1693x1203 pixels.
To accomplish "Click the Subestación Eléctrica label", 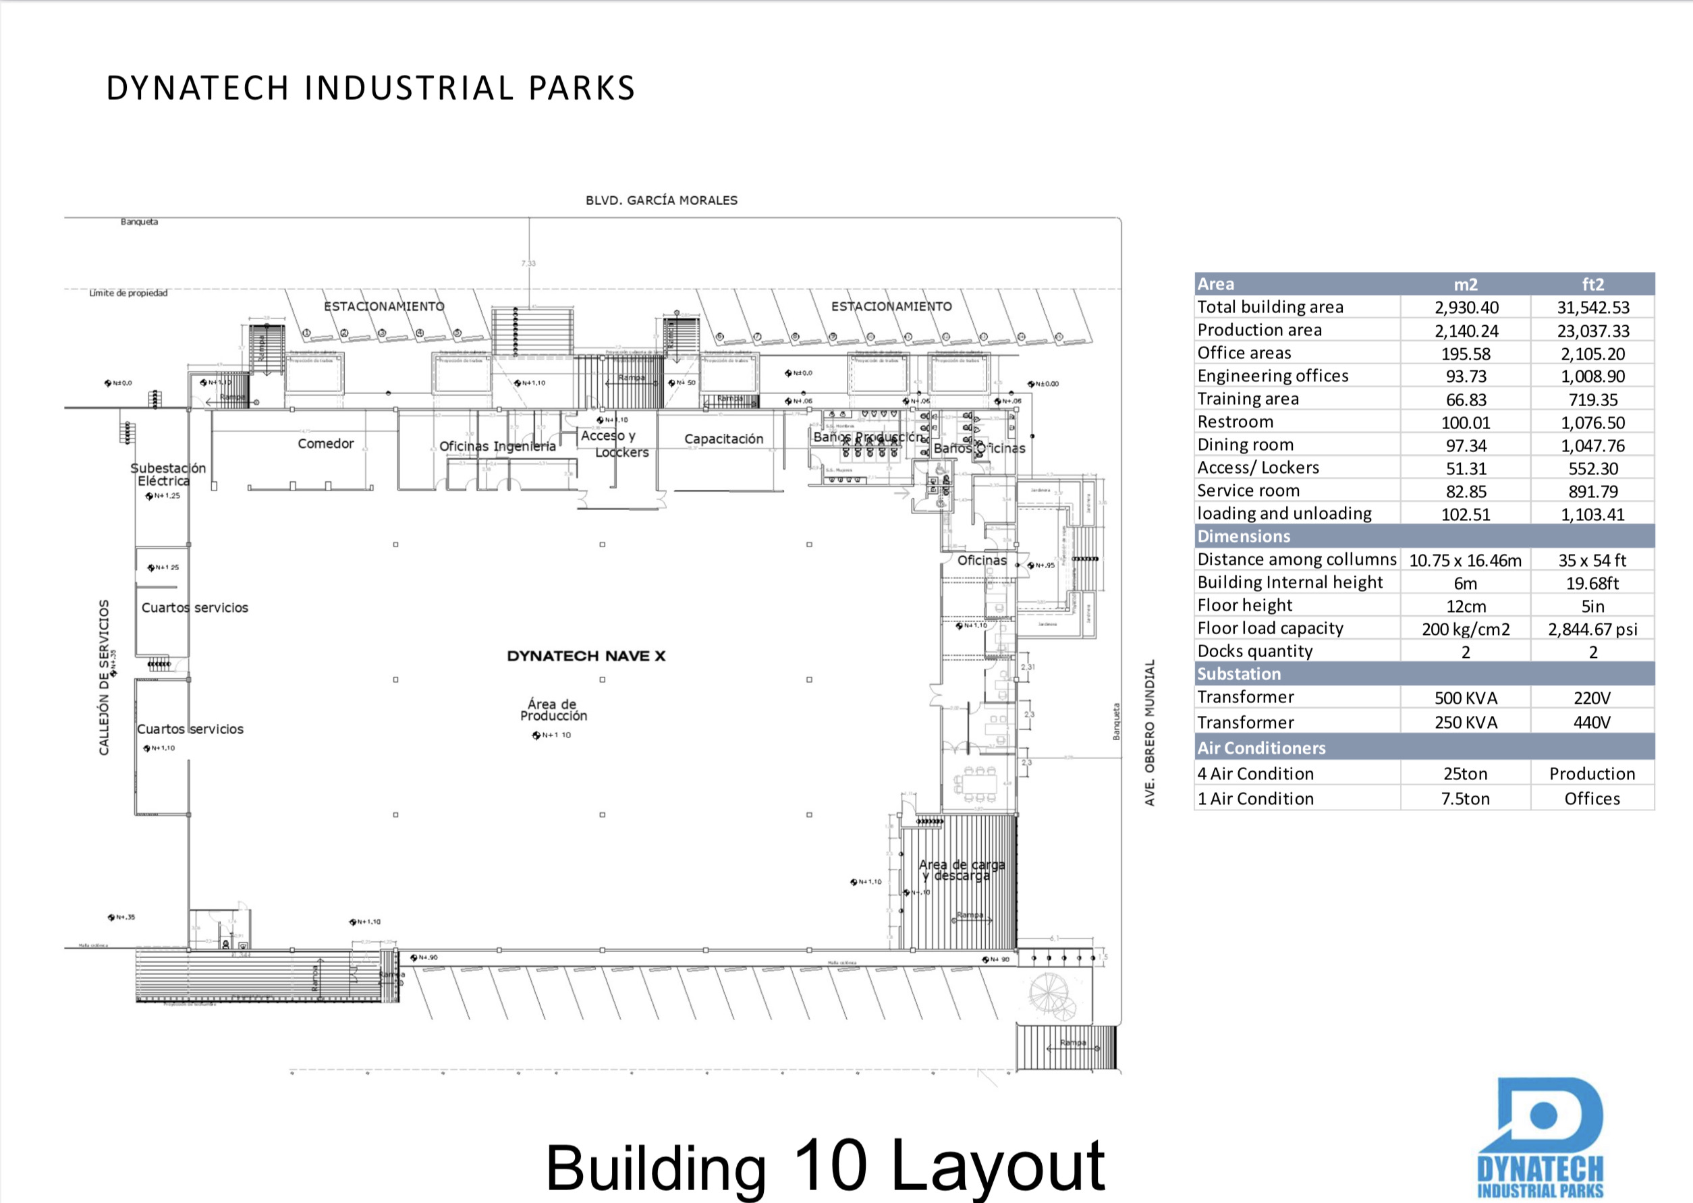I will (167, 474).
